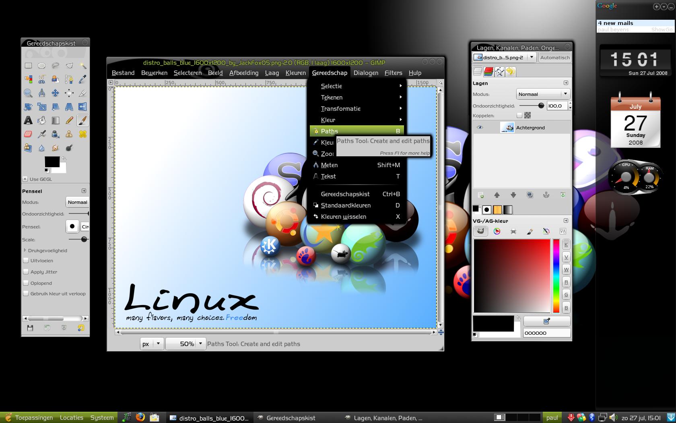Select the Smudge finger tool
This screenshot has width=676, height=423.
(56, 148)
